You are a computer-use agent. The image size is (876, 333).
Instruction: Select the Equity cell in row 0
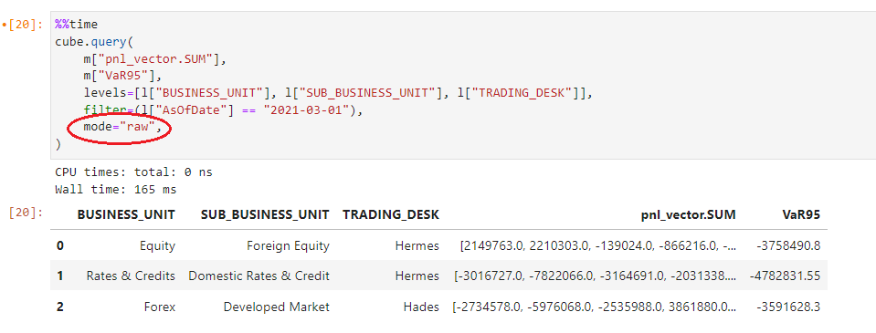tap(157, 245)
